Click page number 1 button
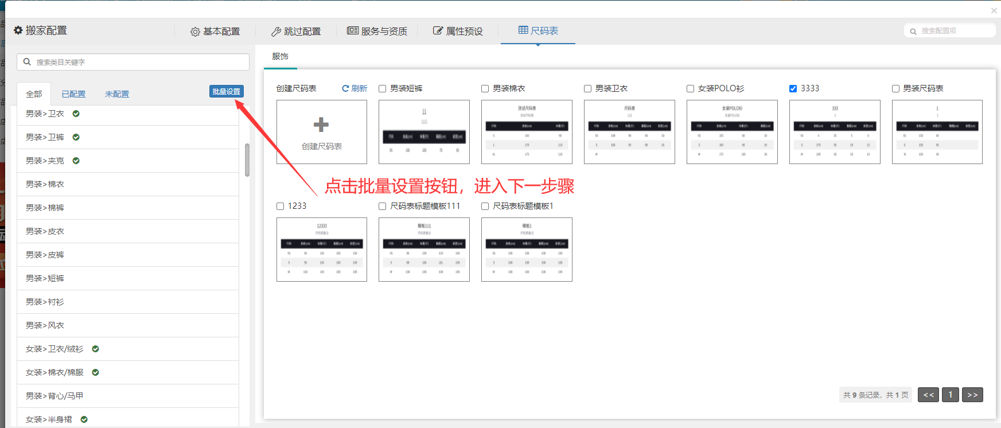1001x428 pixels. click(950, 395)
